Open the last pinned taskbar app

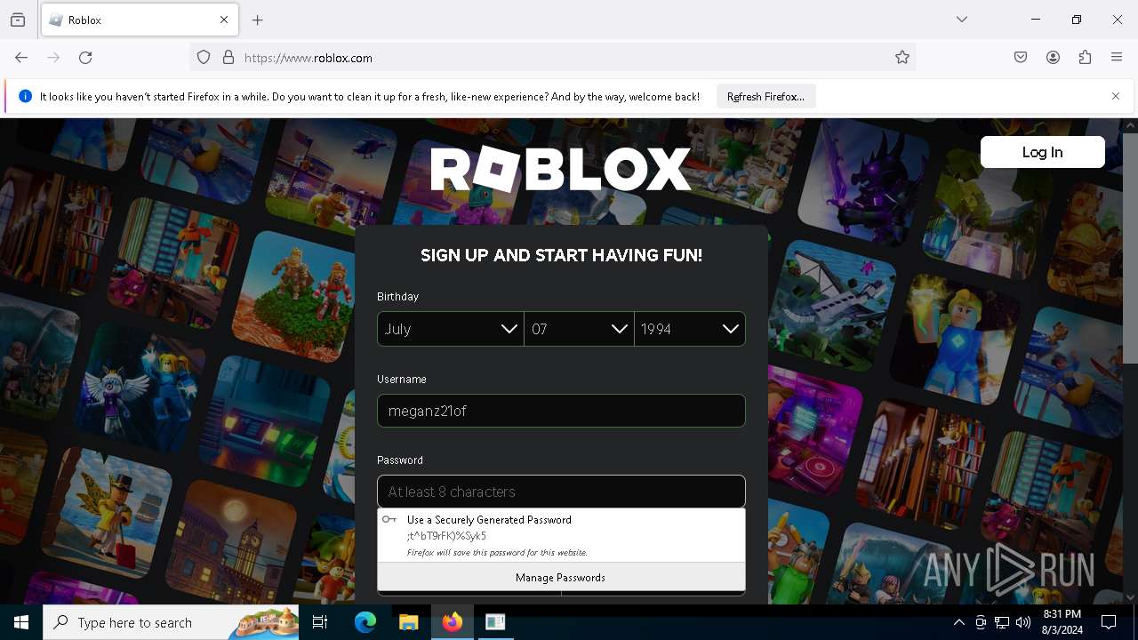coord(495,622)
